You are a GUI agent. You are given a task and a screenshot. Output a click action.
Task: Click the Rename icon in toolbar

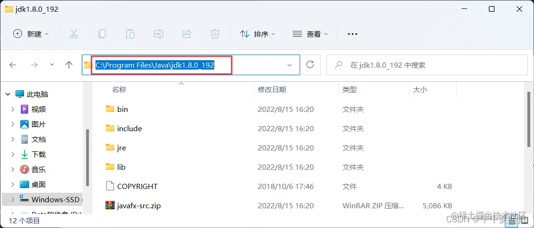(159, 34)
